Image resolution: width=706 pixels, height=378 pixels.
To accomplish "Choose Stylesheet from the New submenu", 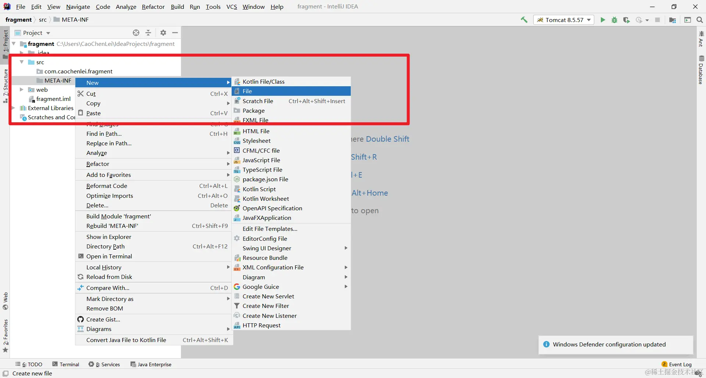I will [291, 141].
